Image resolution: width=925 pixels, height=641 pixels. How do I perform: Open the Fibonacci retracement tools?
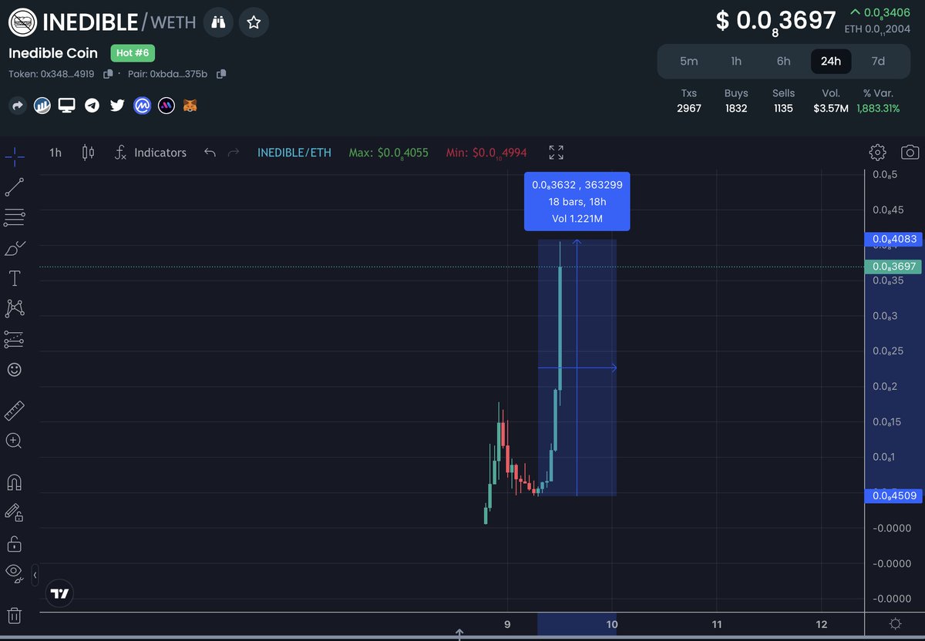click(14, 217)
